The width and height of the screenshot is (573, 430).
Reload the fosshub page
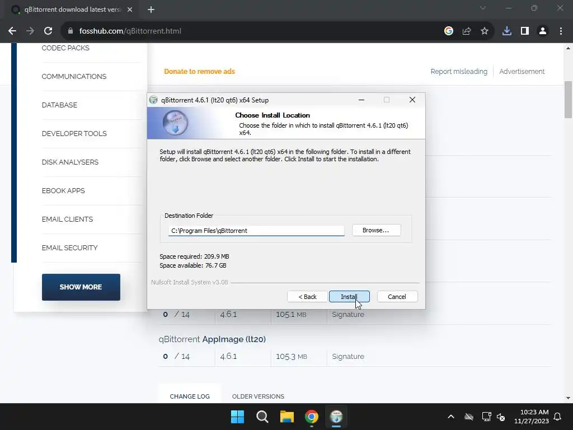pyautogui.click(x=48, y=31)
